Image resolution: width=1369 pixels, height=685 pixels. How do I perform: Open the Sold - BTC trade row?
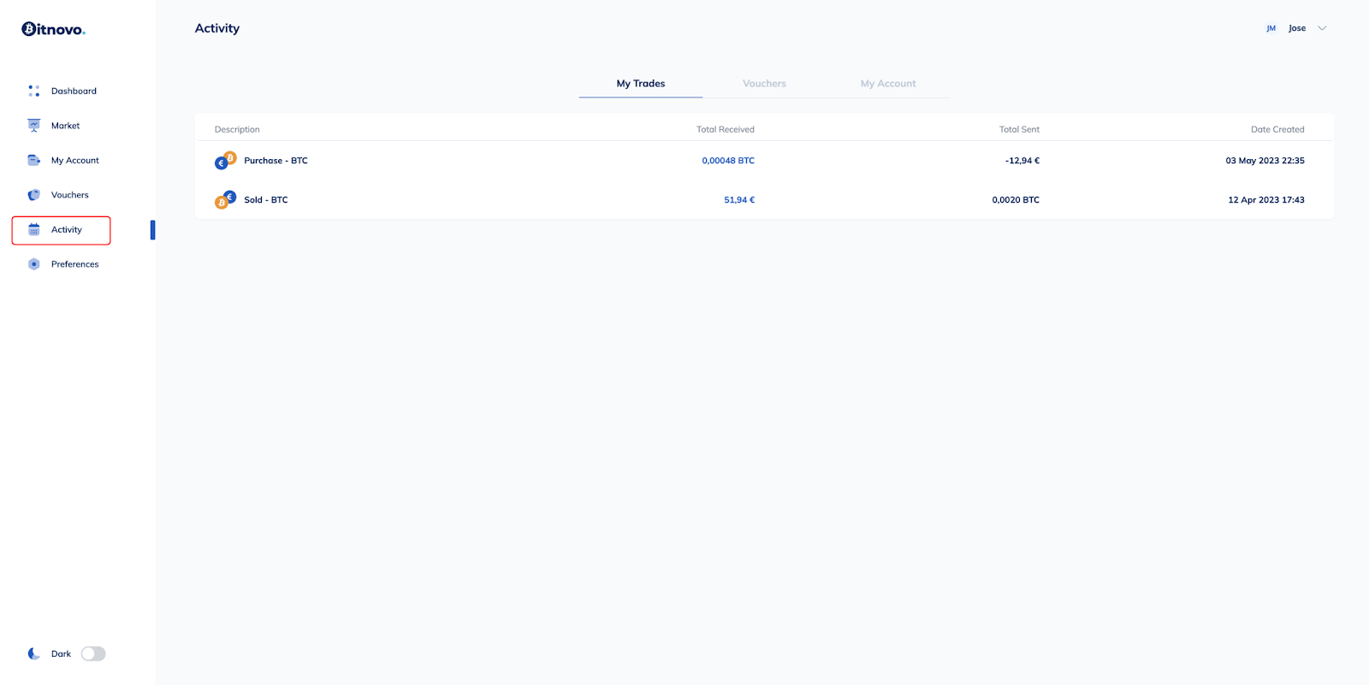[x=764, y=200]
